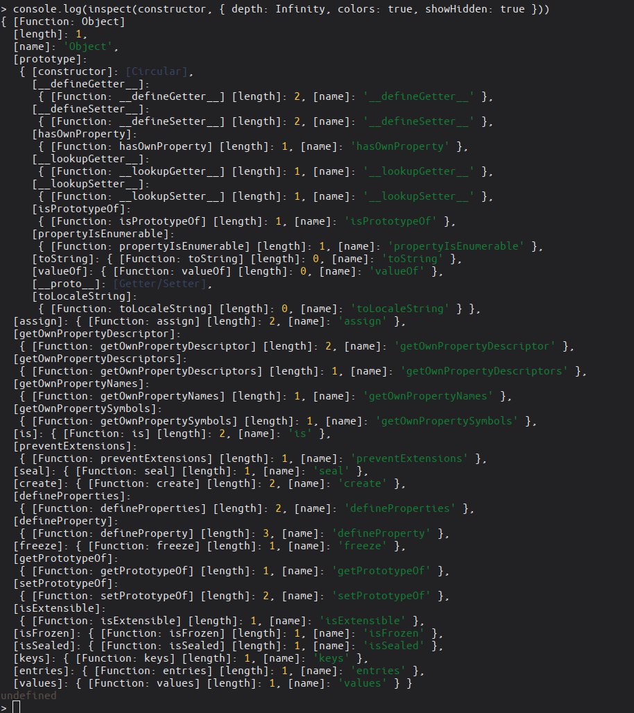This screenshot has width=634, height=713.
Task: Select the green 'defineProperty' string
Action: [381, 533]
